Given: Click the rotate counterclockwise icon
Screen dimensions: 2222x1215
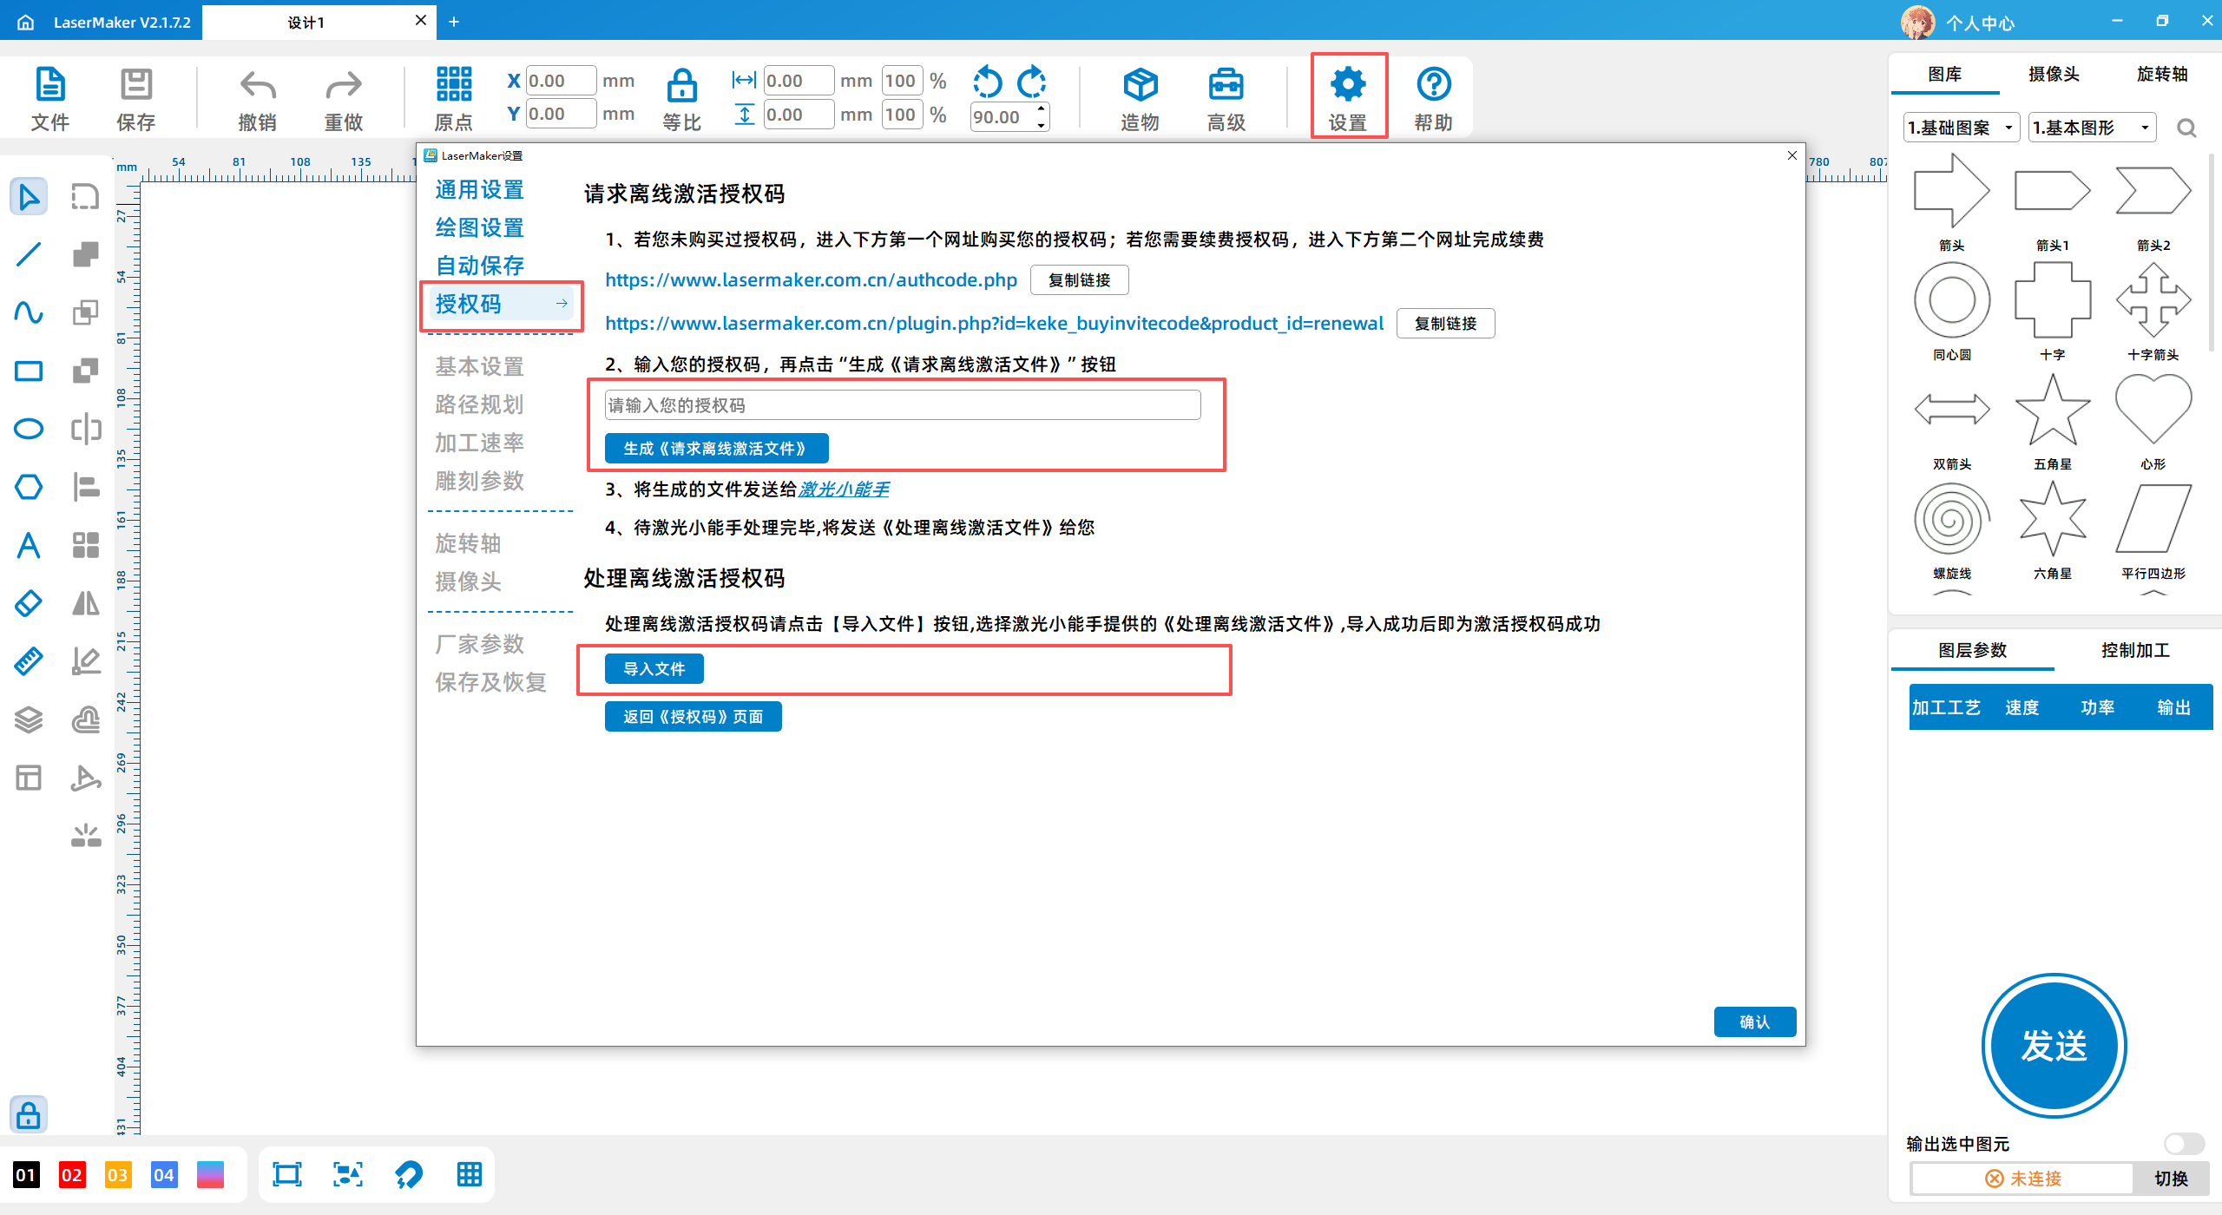Looking at the screenshot, I should point(988,82).
